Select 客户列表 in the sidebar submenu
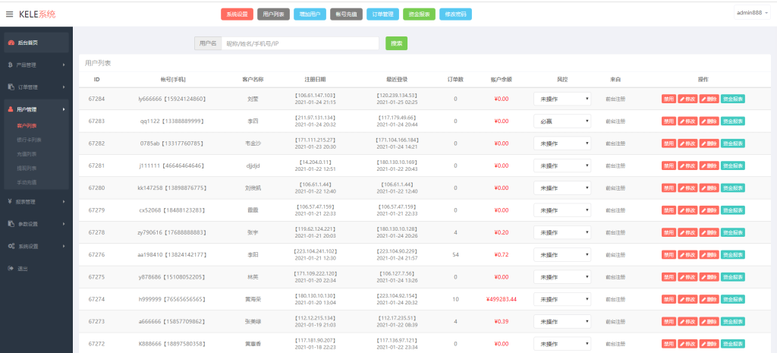Image resolution: width=777 pixels, height=353 pixels. coord(27,125)
